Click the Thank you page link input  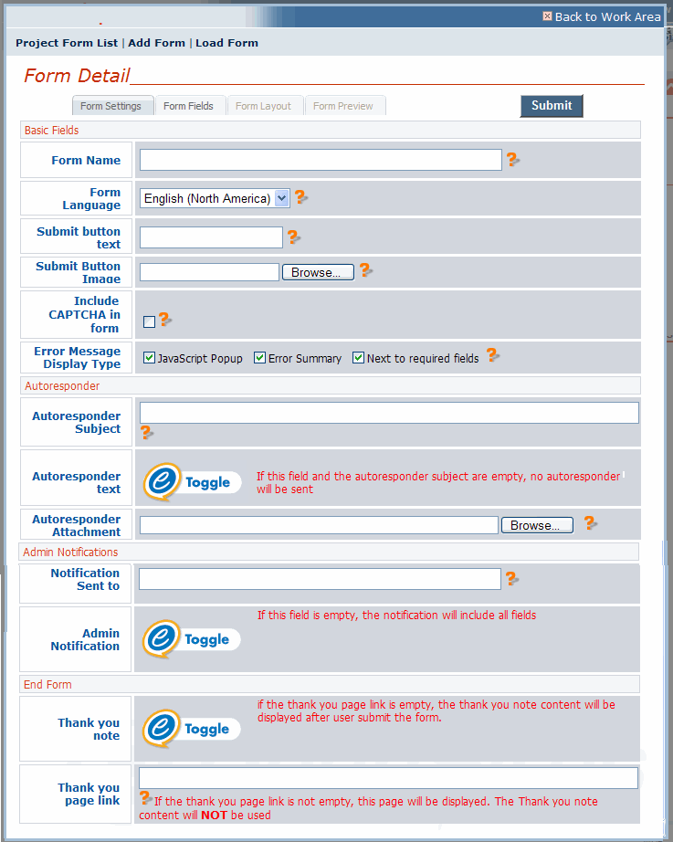coord(388,778)
